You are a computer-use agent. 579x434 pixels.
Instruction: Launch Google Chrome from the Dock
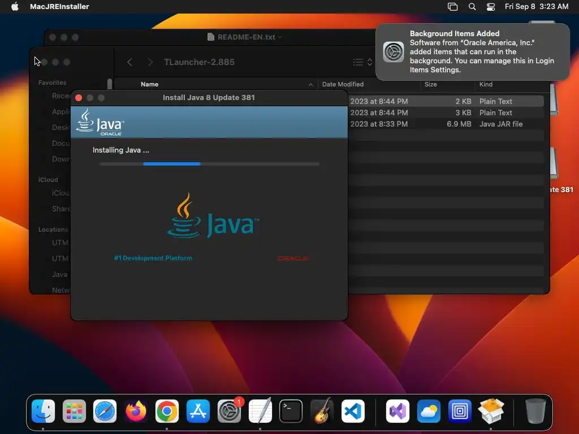click(x=167, y=411)
